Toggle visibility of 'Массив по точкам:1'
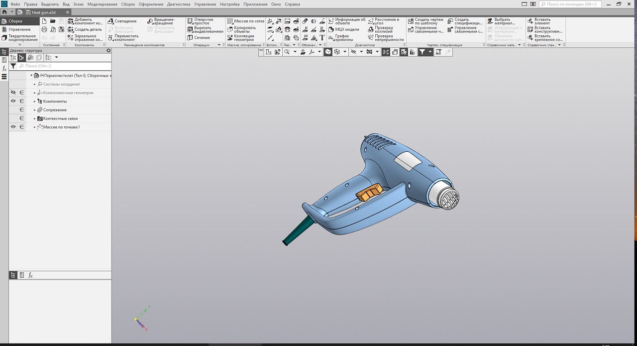Screen dimensions: 637x346 click(x=13, y=127)
